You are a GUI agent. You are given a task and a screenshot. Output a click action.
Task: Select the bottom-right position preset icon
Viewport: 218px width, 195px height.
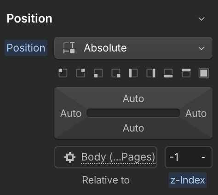(116, 73)
